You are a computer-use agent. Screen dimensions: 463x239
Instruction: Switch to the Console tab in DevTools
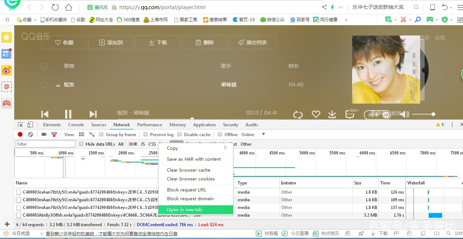76,124
